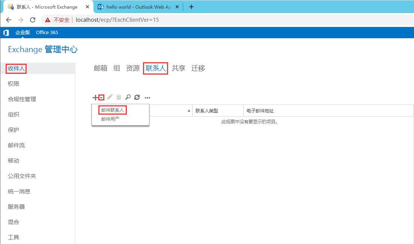Refresh the contacts list
The height and width of the screenshot is (244, 414).
click(137, 97)
